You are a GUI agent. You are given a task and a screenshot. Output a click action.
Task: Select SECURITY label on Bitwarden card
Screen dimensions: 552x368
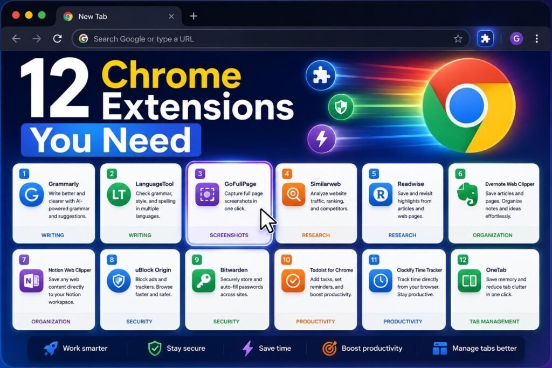tap(226, 322)
